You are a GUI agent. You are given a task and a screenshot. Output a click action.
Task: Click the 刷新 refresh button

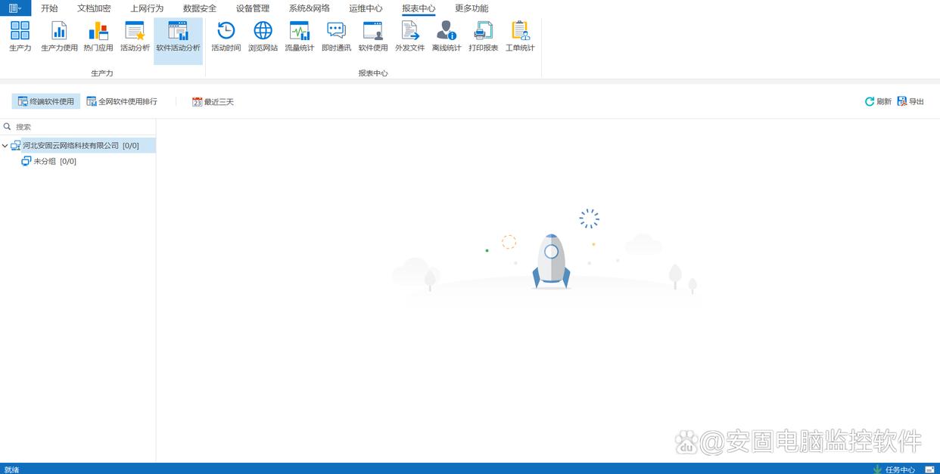[x=878, y=101]
